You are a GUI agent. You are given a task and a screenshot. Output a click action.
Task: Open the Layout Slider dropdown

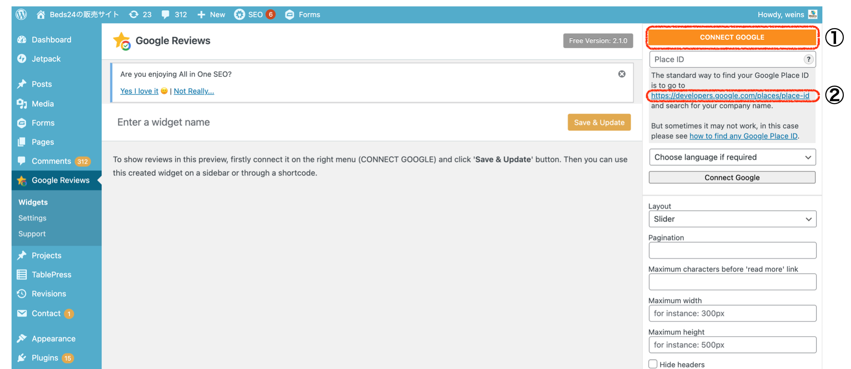732,219
